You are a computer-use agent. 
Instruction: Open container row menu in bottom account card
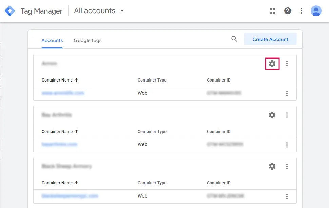click(x=287, y=196)
